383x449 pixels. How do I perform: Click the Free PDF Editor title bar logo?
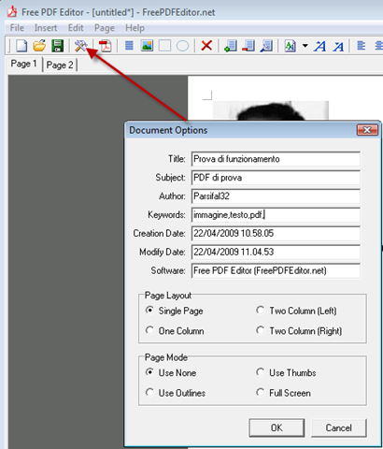pos(12,12)
